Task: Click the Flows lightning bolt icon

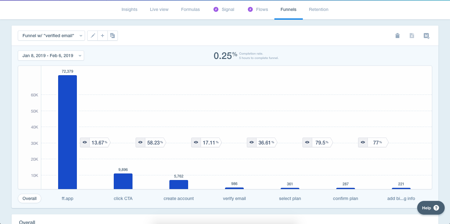Action: coord(250,9)
